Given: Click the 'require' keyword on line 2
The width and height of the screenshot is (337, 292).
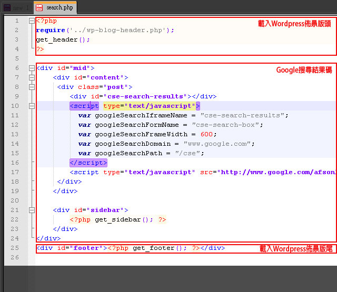Looking at the screenshot, I should tap(51, 31).
